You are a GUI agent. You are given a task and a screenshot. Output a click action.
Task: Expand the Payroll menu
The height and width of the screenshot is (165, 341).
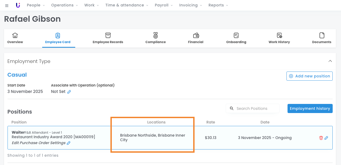click(163, 5)
